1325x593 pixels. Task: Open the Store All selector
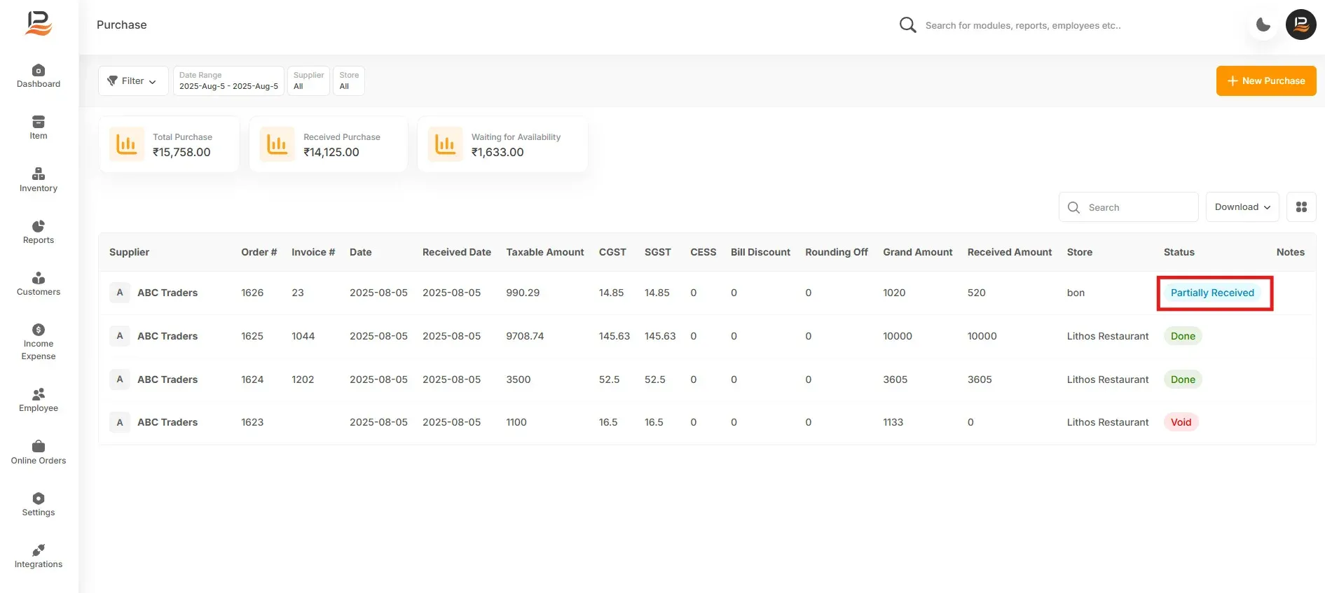pos(349,81)
